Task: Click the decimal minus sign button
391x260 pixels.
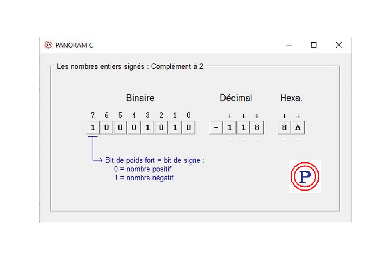Action: pos(216,128)
